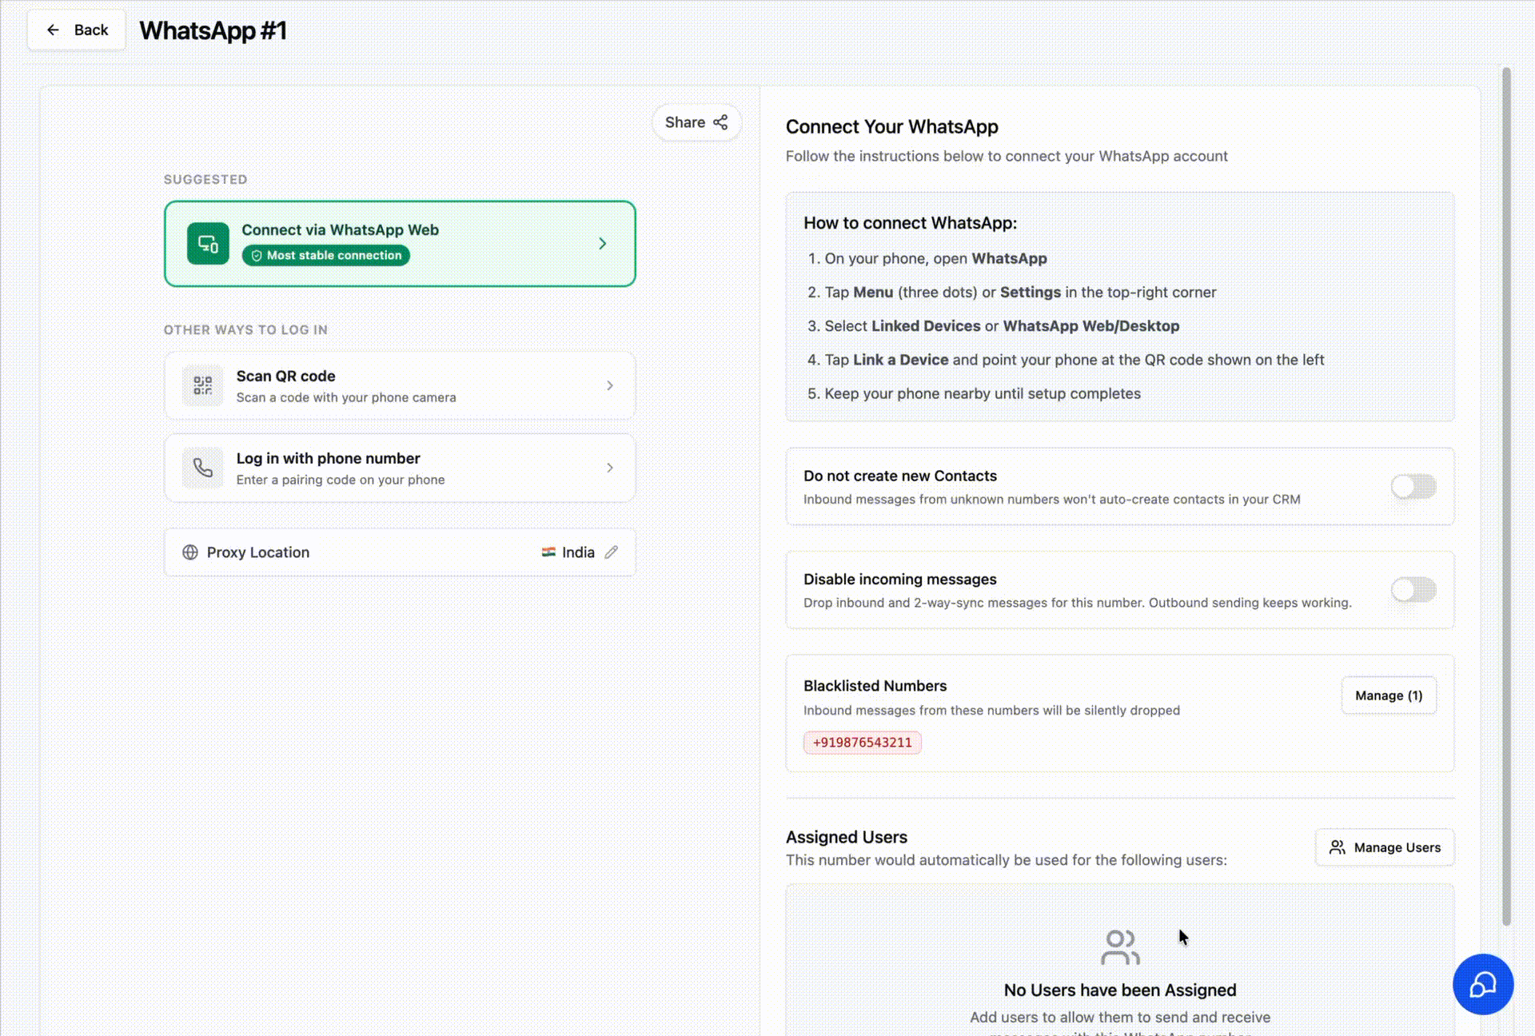The height and width of the screenshot is (1036, 1535).
Task: Select Connect via WhatsApp Web title
Action: click(x=340, y=230)
